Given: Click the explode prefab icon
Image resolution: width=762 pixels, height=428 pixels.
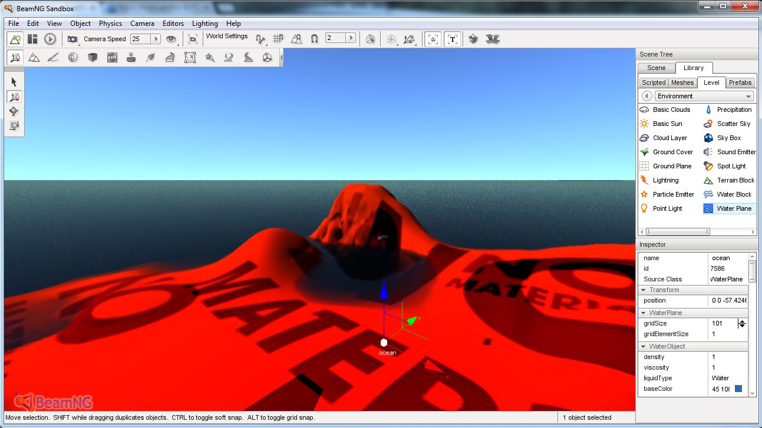Looking at the screenshot, I should (493, 39).
